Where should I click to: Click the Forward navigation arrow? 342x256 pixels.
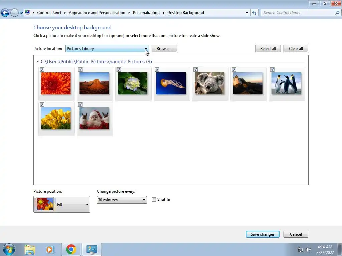click(14, 13)
